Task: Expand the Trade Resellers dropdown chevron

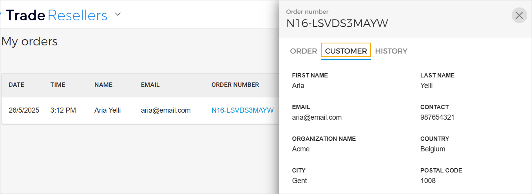Action: [x=118, y=15]
